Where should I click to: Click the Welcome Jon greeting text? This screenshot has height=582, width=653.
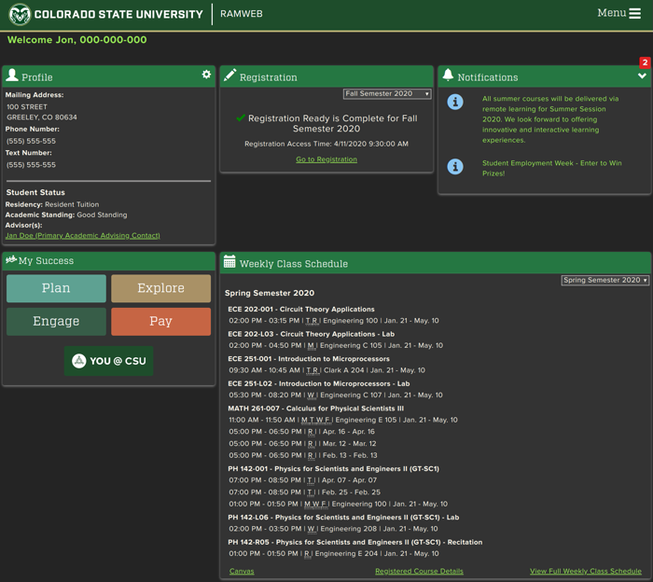tap(77, 40)
